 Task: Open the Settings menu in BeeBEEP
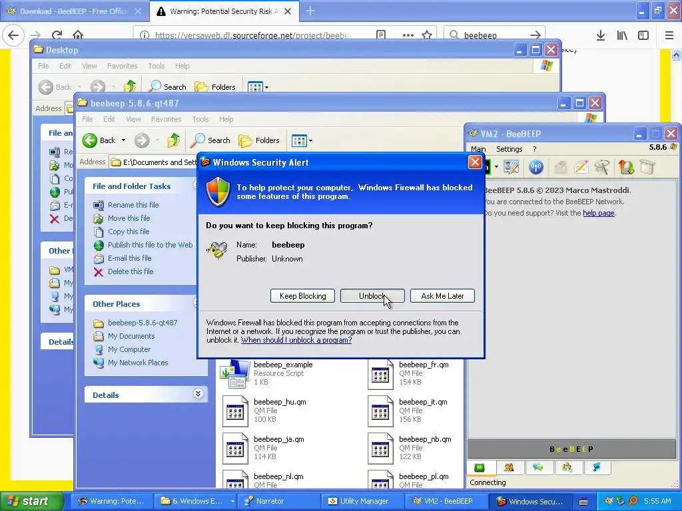510,149
